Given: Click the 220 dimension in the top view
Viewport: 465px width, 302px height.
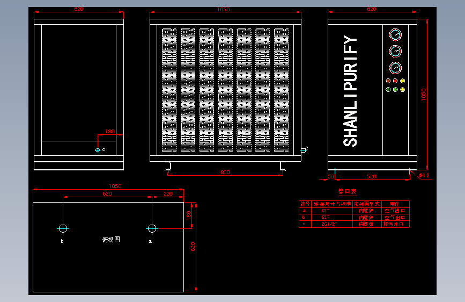Looking at the screenshot, I should tap(168, 194).
